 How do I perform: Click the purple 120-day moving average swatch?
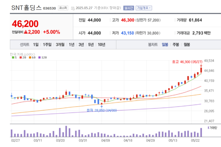click(x=39, y=57)
